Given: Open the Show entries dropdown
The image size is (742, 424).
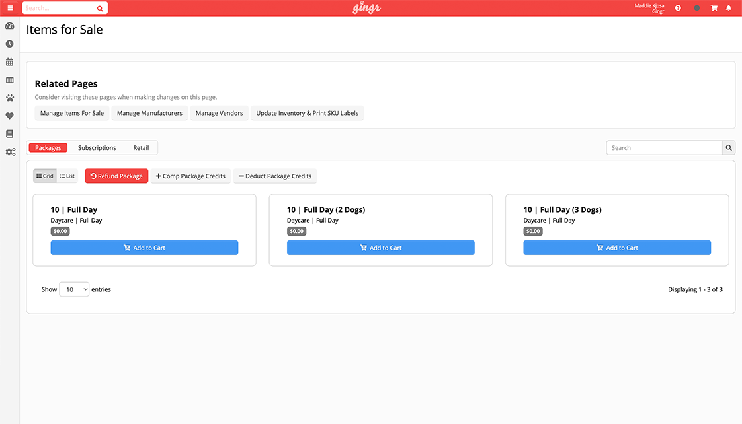Looking at the screenshot, I should (x=74, y=289).
